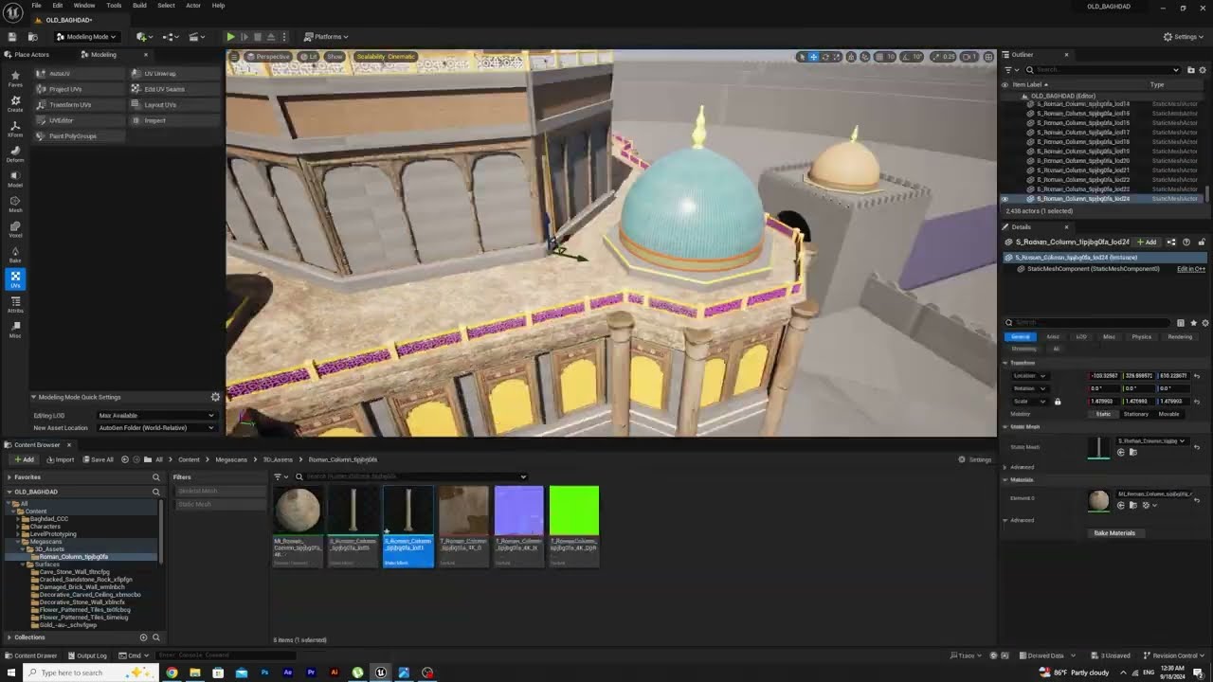Toggle the General details filter
This screenshot has width=1213, height=682.
1021,336
